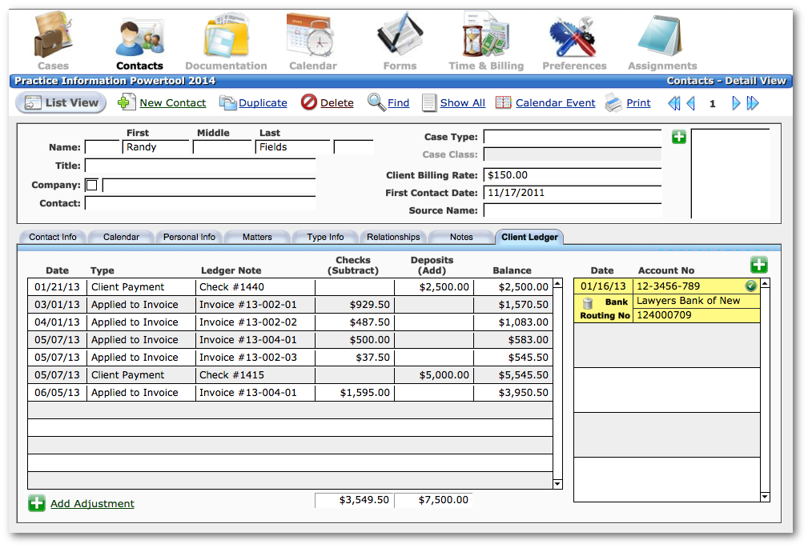
Task: Switch to the Calendar tab
Action: [x=121, y=237]
